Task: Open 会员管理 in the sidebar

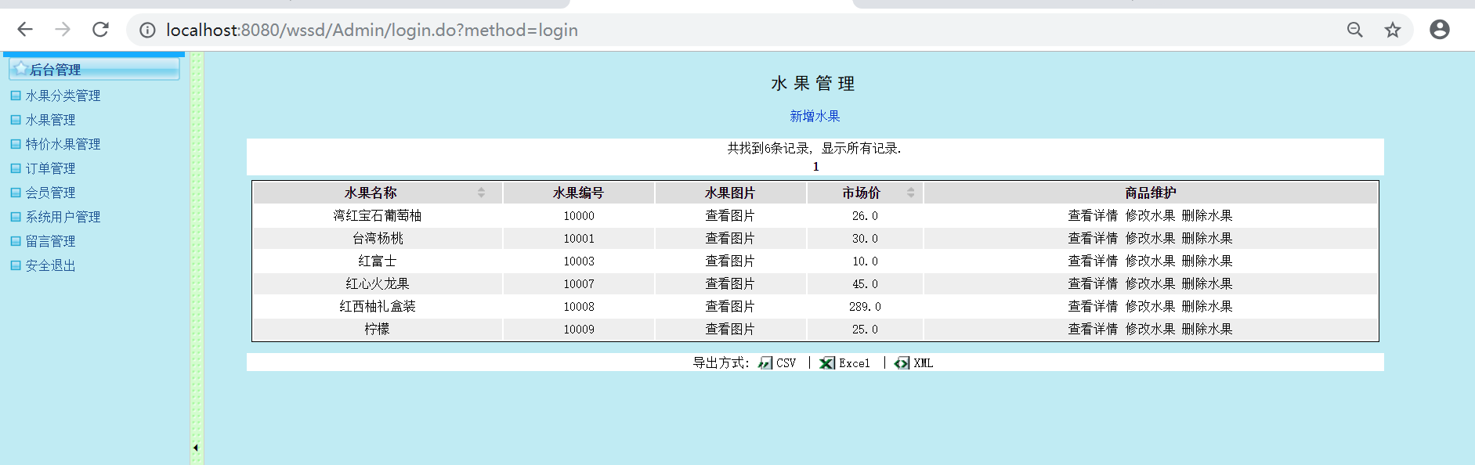Action: coord(50,193)
